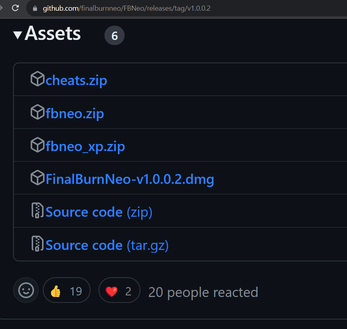Viewport: 347px width, 329px height.
Task: Download fbneo_xp.zip
Action: coord(85,146)
